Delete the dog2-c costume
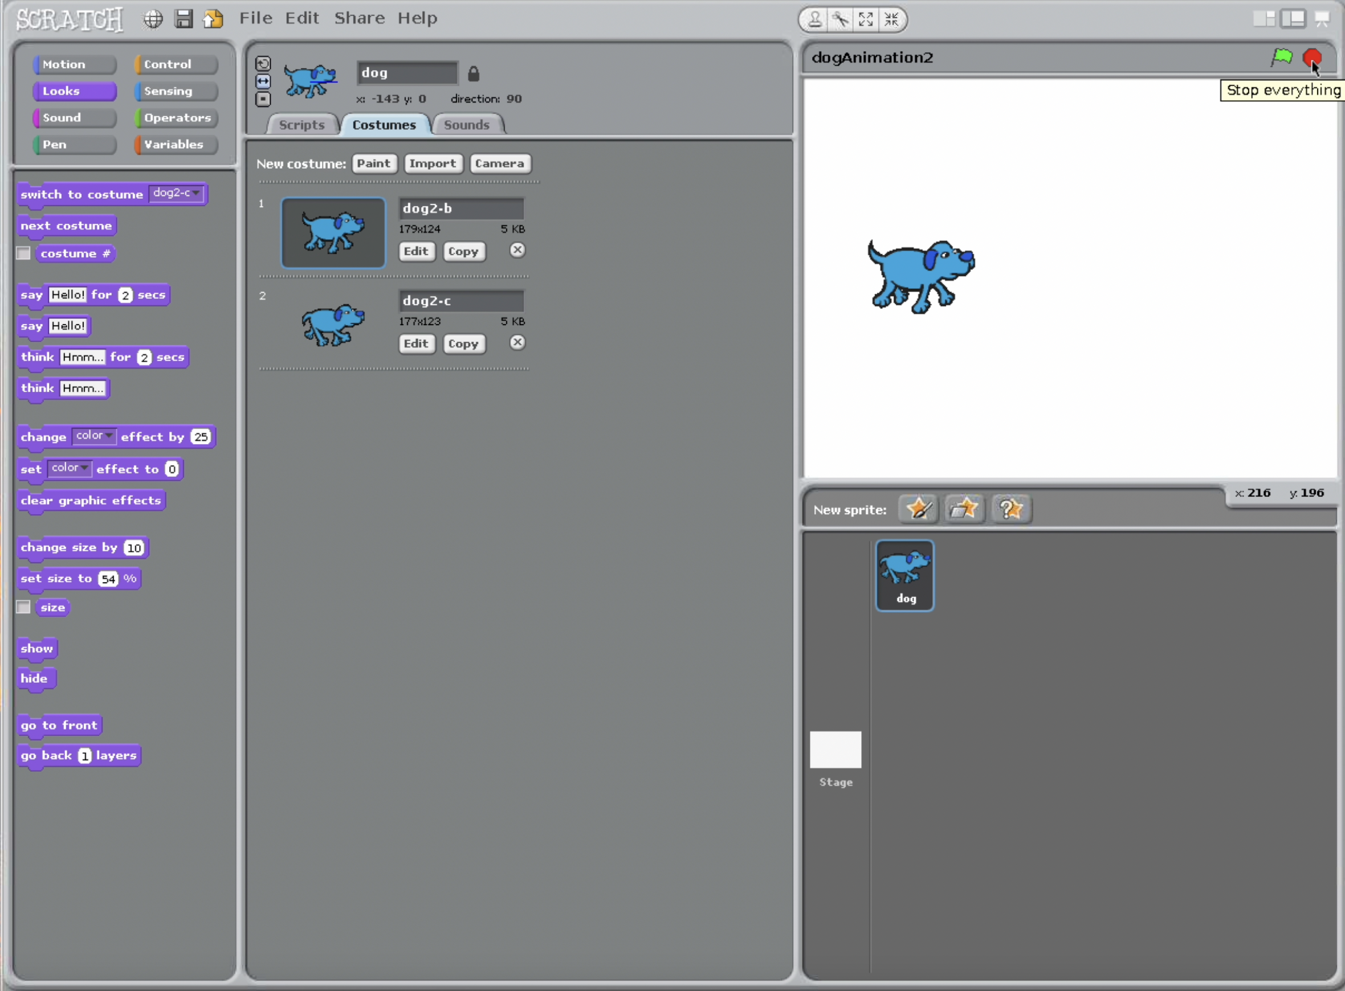The height and width of the screenshot is (991, 1345). click(x=517, y=342)
